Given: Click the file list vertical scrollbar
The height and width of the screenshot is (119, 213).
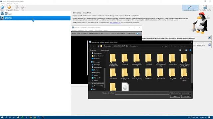Looking at the screenshot, I should point(192,68).
